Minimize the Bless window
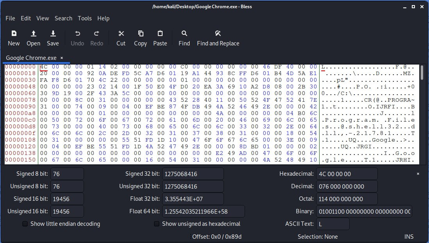 tap(405, 7)
